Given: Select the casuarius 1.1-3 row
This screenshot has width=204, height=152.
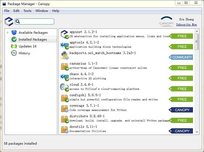Looking at the screenshot, I should (x=127, y=66).
